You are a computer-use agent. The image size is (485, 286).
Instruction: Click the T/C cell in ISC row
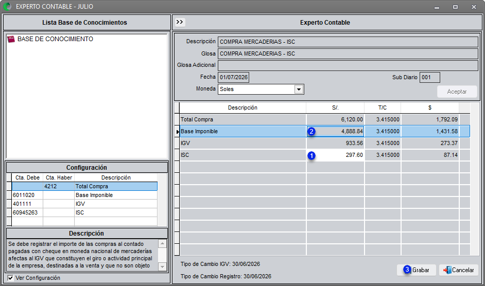(x=383, y=155)
